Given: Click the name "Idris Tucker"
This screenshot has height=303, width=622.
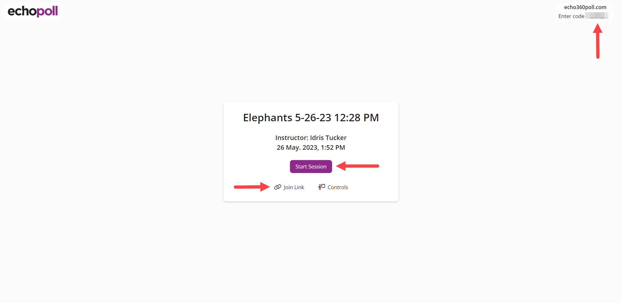Looking at the screenshot, I should (328, 138).
